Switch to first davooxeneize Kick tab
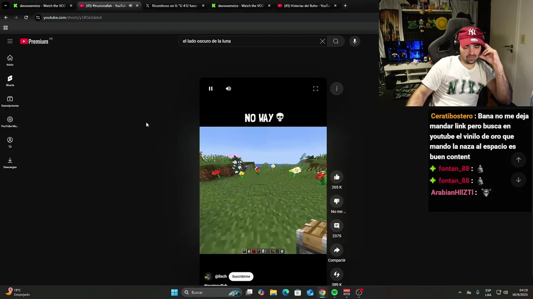This screenshot has height=299, width=533. pyautogui.click(x=42, y=6)
